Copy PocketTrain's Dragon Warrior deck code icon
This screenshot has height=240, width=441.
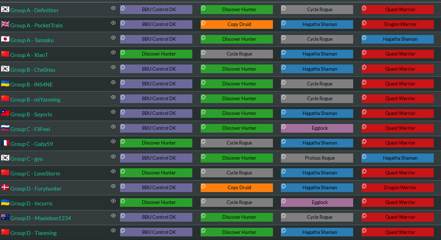tap(364, 23)
